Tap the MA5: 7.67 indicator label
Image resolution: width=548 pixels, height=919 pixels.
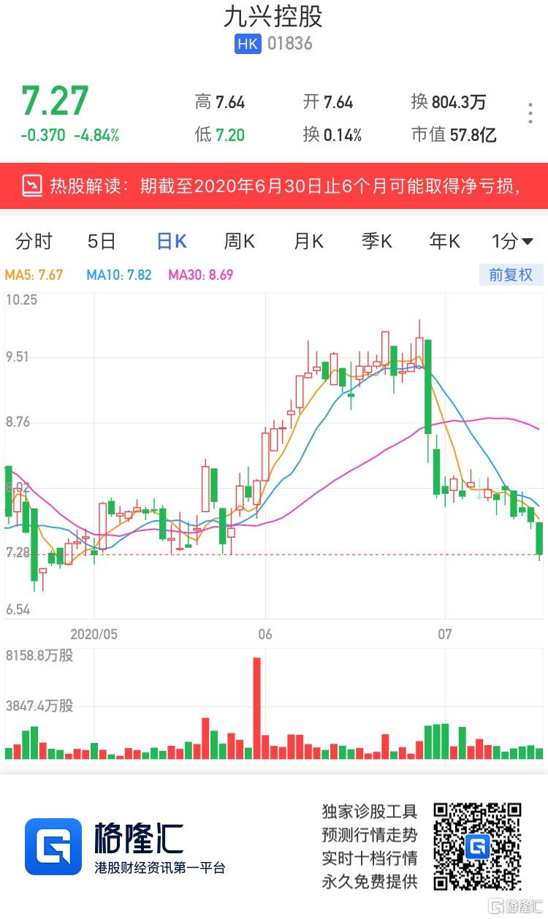(x=34, y=275)
